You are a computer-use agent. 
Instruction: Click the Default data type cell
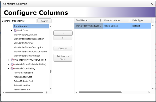pyautogui.click(x=141, y=26)
